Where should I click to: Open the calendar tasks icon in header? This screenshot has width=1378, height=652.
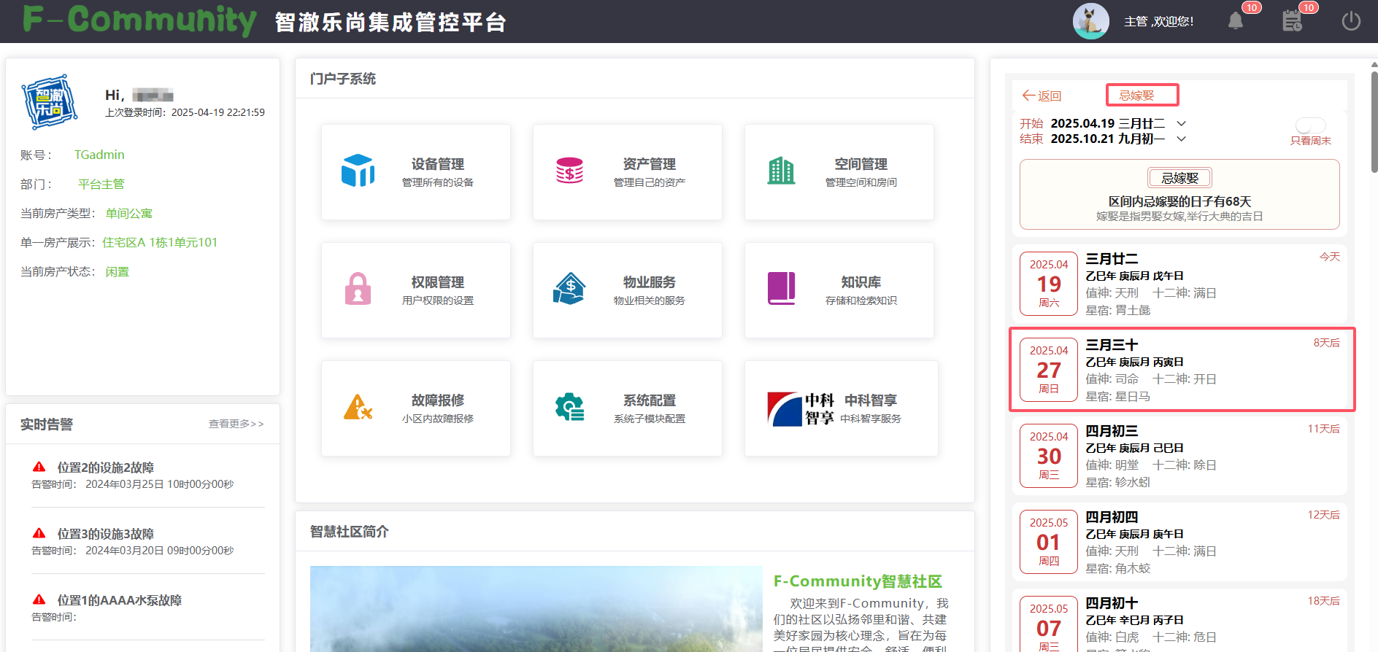coord(1292,21)
